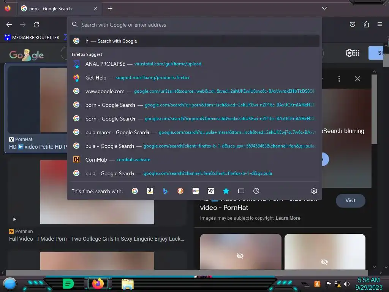The height and width of the screenshot is (292, 389).
Task: Open the CornHub cornhub.website suggestion
Action: pos(194,160)
